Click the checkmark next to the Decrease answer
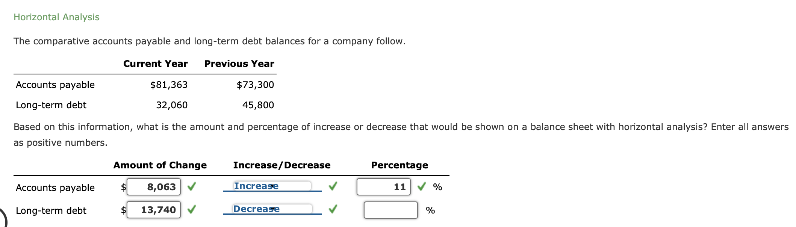This screenshot has width=796, height=227. (334, 209)
